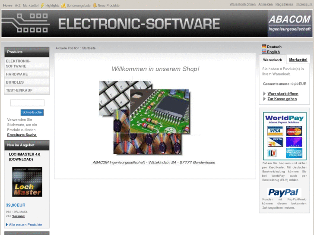Click the Willkommen in unserem Shop heading
The width and height of the screenshot is (314, 235).
[155, 69]
